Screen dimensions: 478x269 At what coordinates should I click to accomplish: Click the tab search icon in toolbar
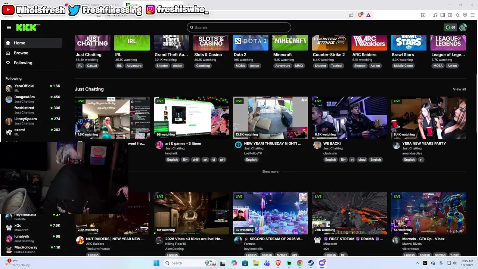click(423, 15)
